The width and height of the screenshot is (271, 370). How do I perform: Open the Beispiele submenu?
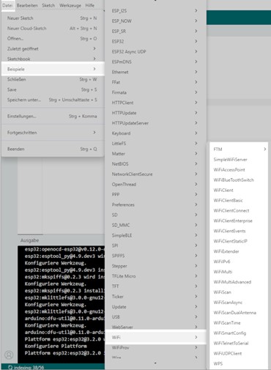pos(53,69)
